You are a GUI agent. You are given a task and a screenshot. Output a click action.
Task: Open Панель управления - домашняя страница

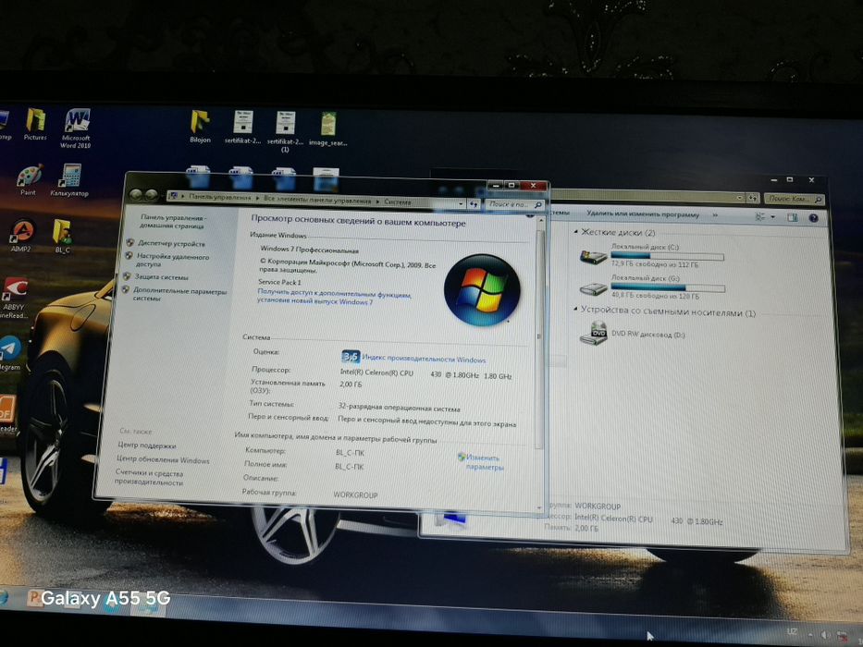[x=172, y=221]
